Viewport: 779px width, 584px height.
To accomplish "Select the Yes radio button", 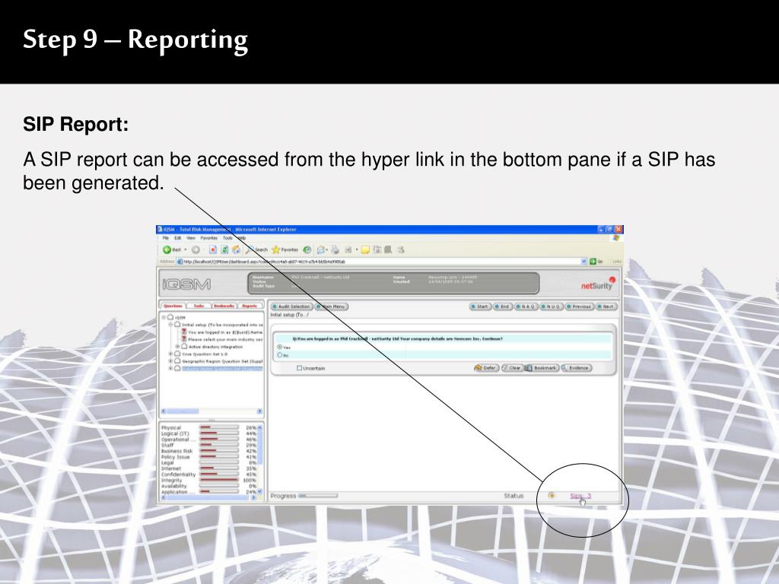I will pyautogui.click(x=280, y=347).
